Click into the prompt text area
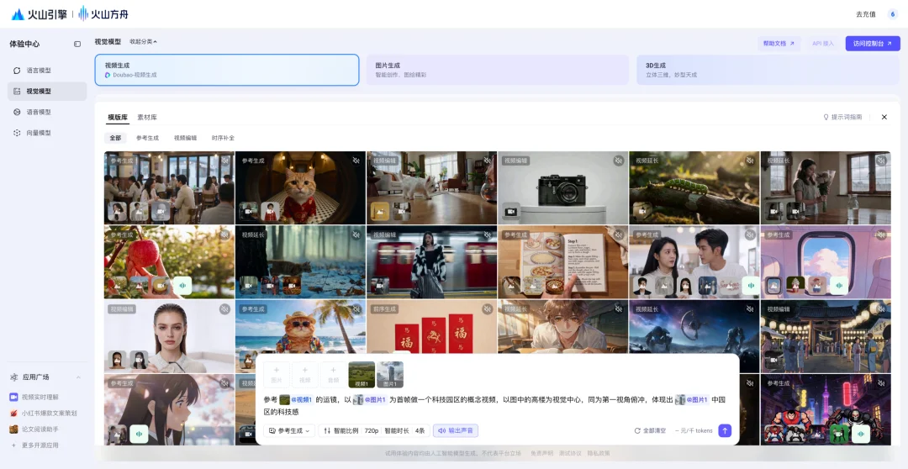The height and width of the screenshot is (469, 908). coord(498,405)
